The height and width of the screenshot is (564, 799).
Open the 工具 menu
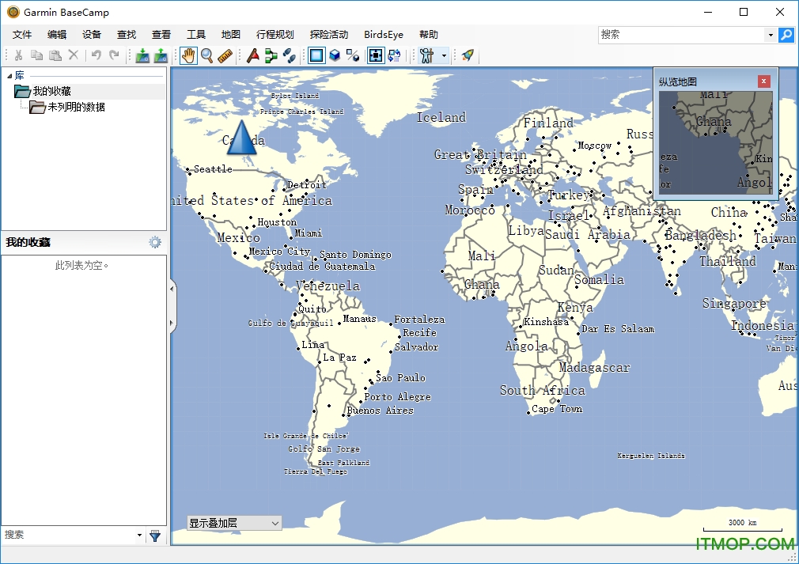195,34
